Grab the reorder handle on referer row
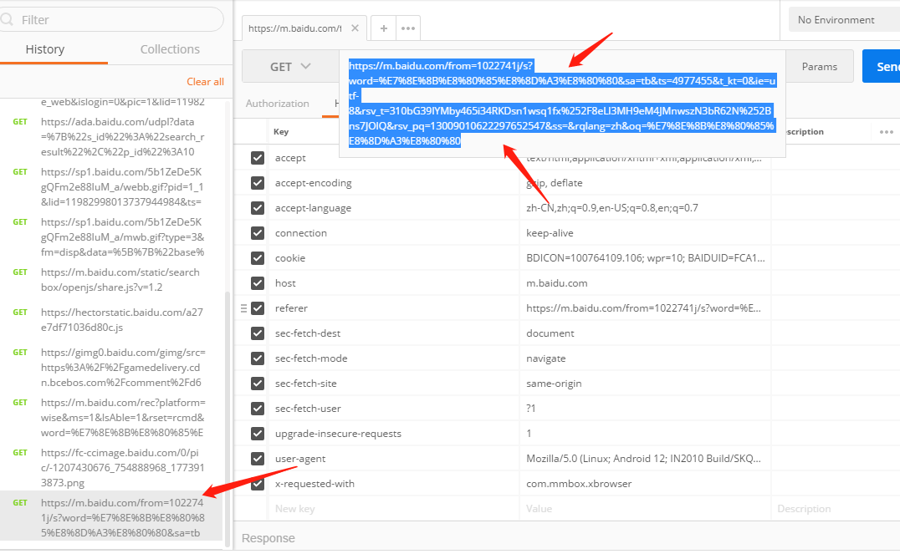The height and width of the screenshot is (554, 900). 243,308
